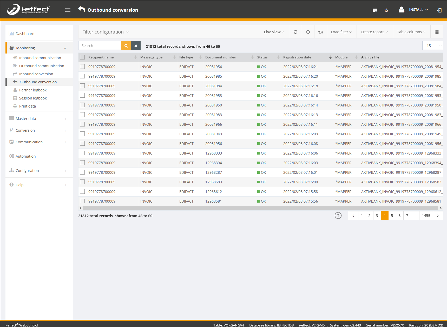447x327 pixels.
Task: Open Inbound communication in sidebar
Action: pos(40,58)
